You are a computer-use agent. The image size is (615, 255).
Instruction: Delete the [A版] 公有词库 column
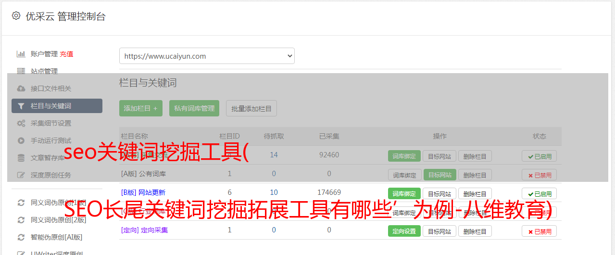(x=475, y=175)
